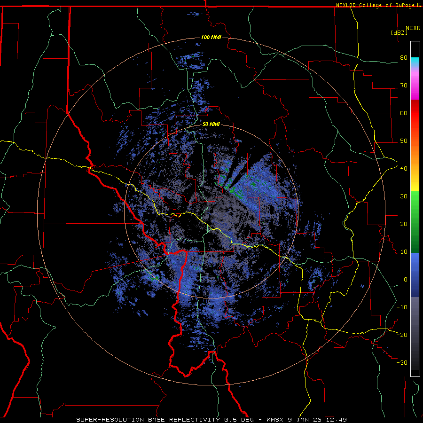Screen dimensions: 423x423
Task: Click the 30 value on the dBZ scale
Action: (404, 196)
